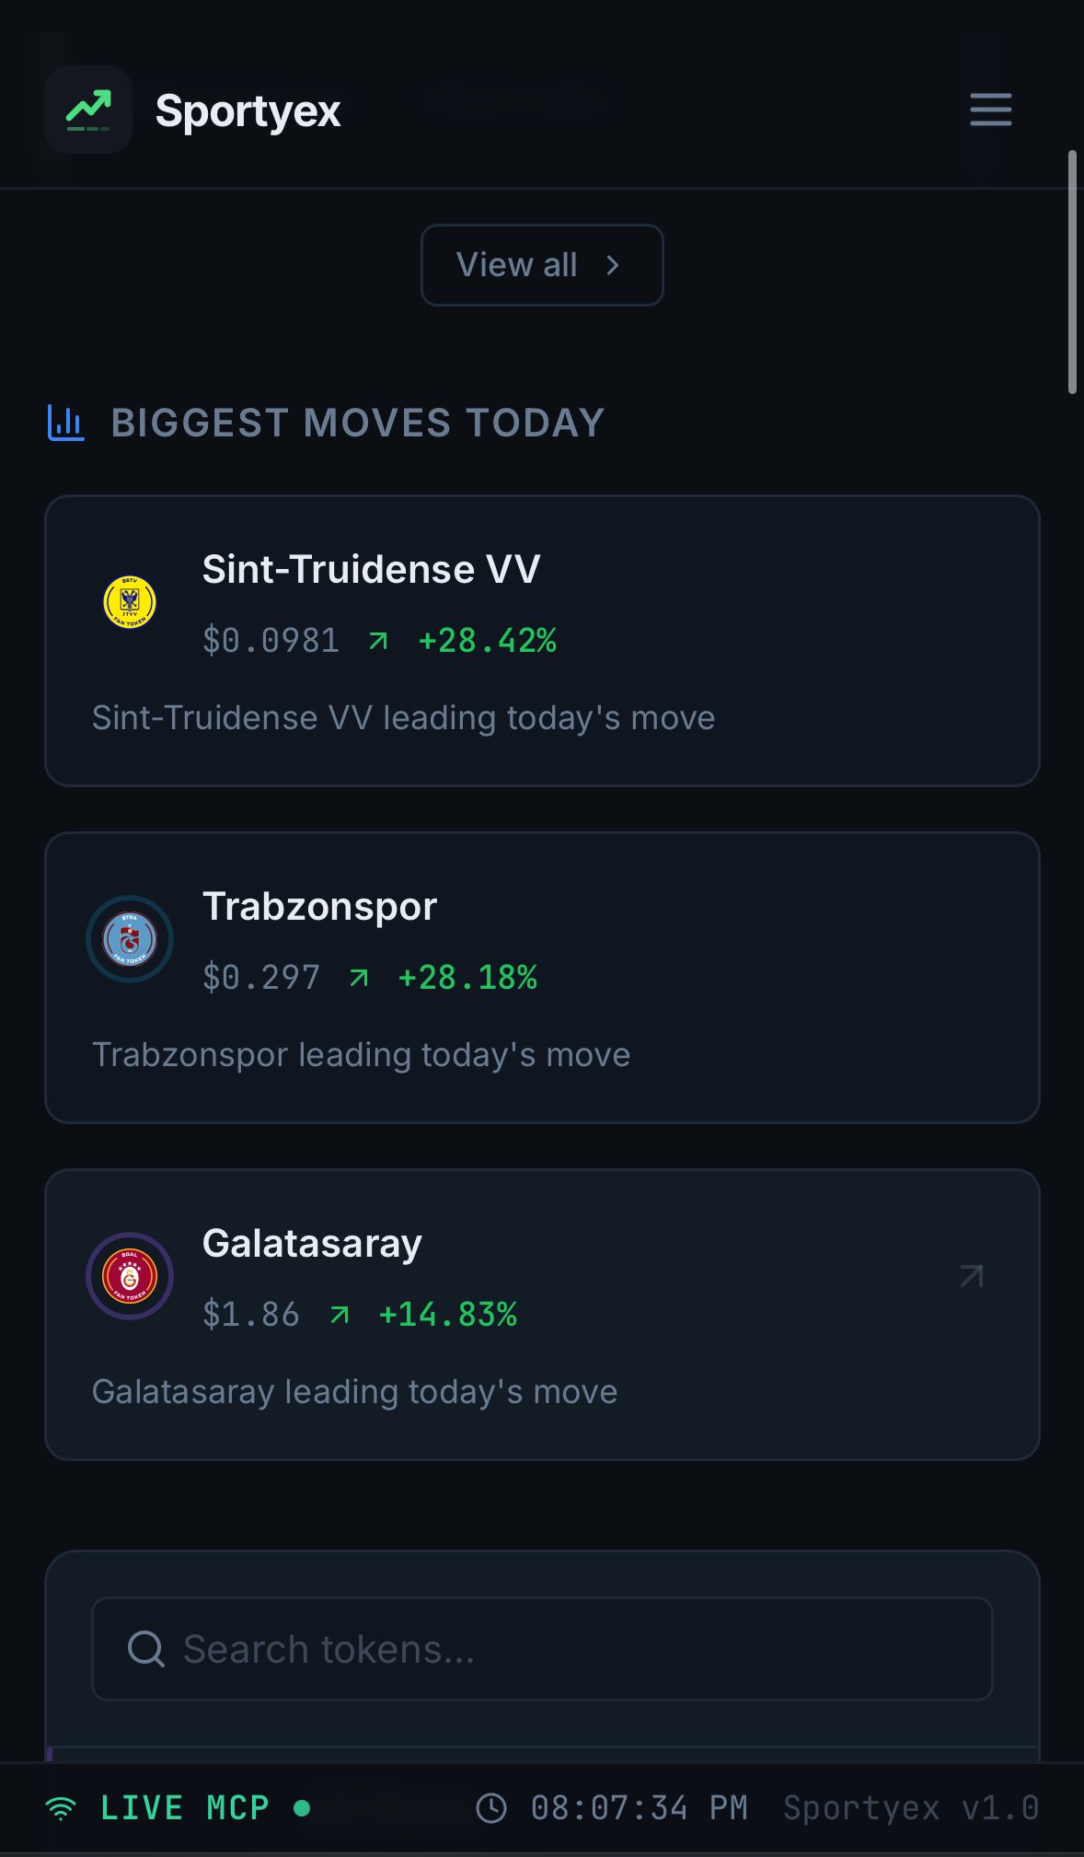Click the green live status dot
Screen dimensions: 1084x1857
(x=302, y=1808)
